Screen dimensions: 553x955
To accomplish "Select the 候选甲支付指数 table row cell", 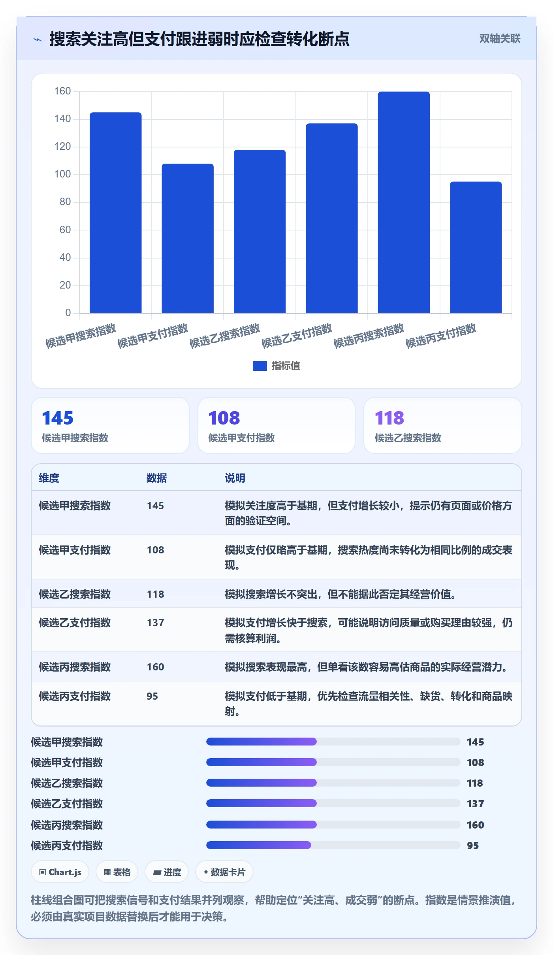I will tap(75, 550).
